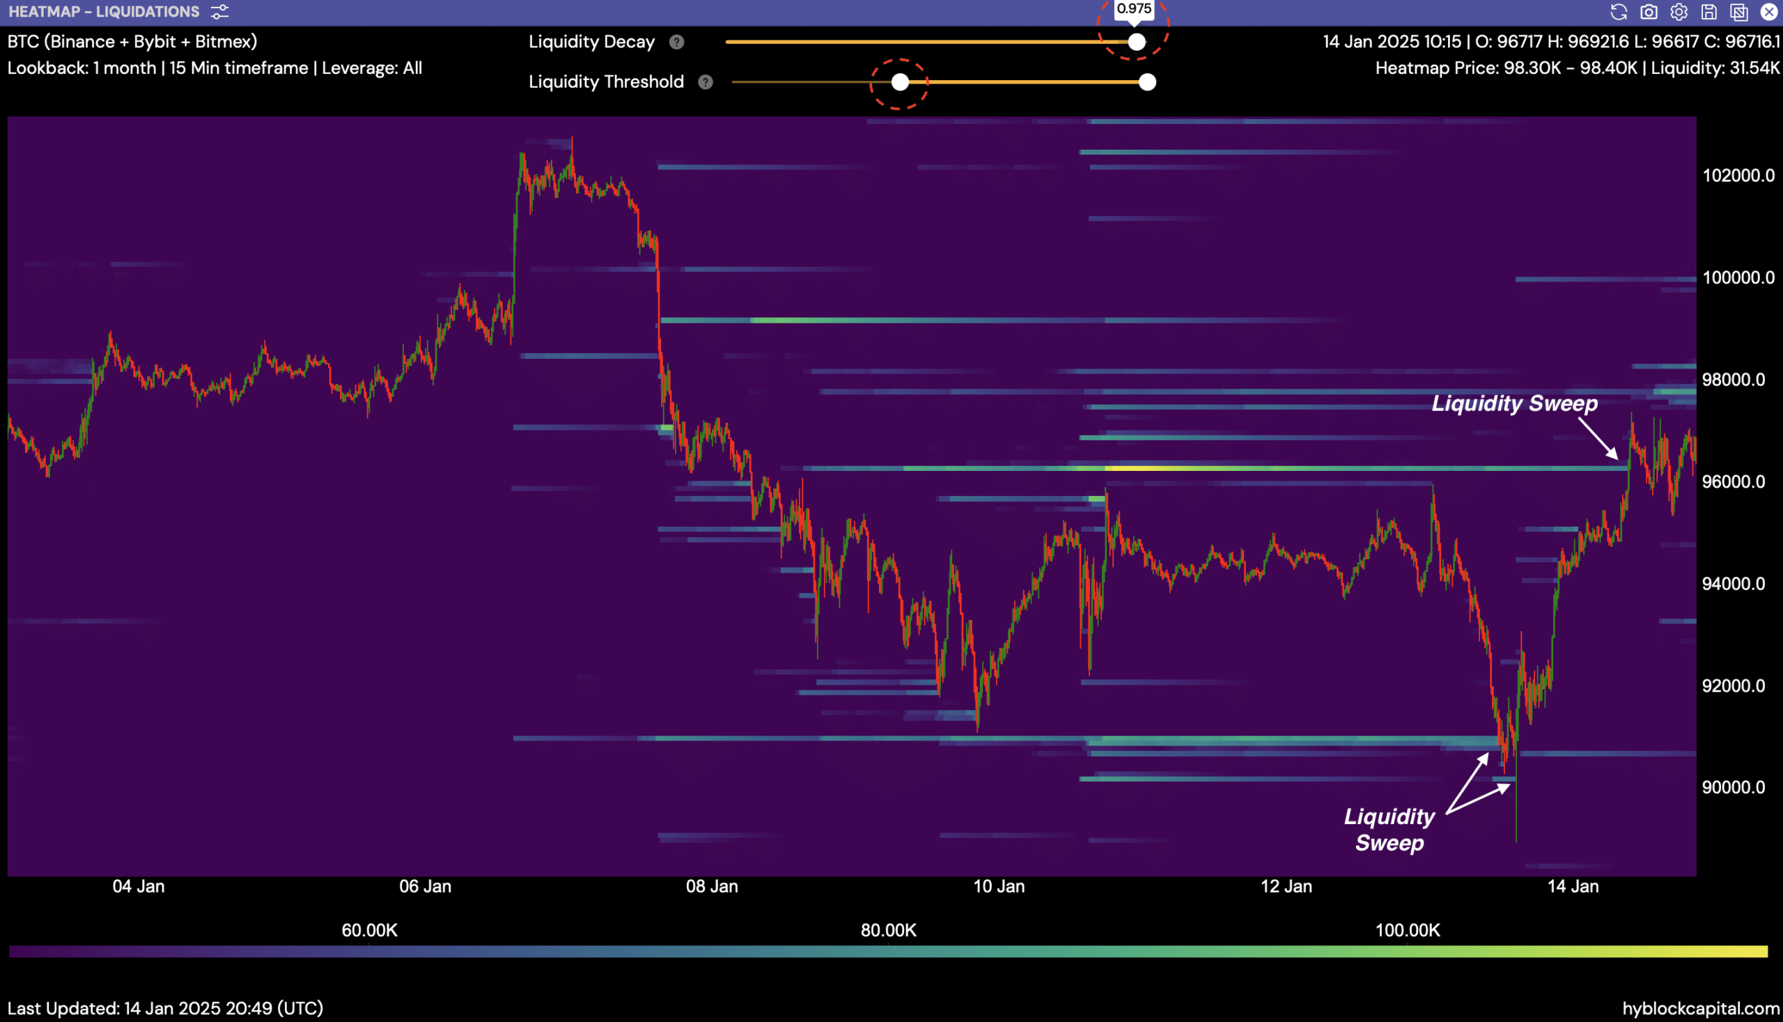Open chart settings gear icon

(1679, 12)
